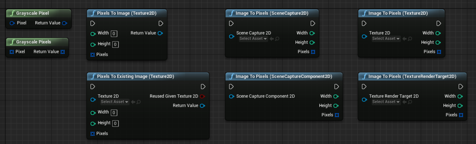Set Width field in Pixels To Existing Image node
476x144 pixels.
click(114, 113)
